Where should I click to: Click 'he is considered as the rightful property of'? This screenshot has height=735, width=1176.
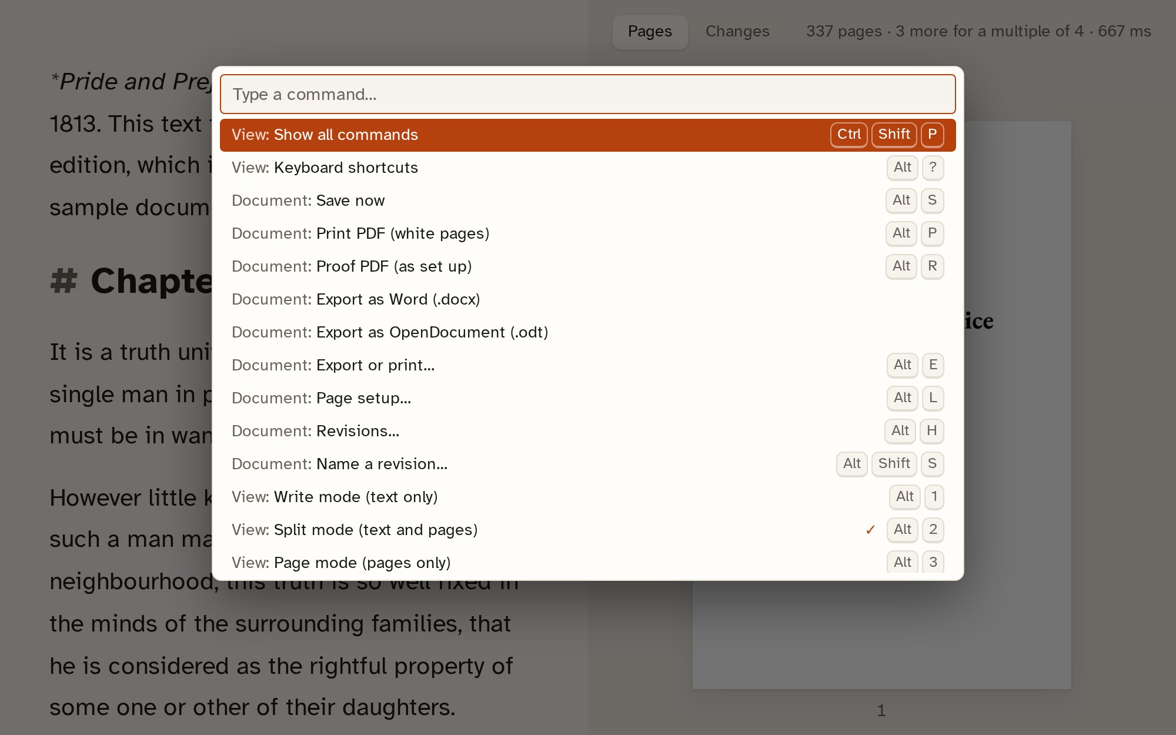click(281, 666)
